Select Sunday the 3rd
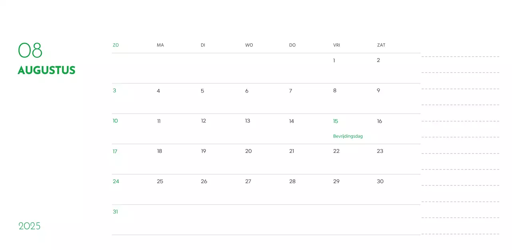This screenshot has height=250, width=512. tap(114, 91)
